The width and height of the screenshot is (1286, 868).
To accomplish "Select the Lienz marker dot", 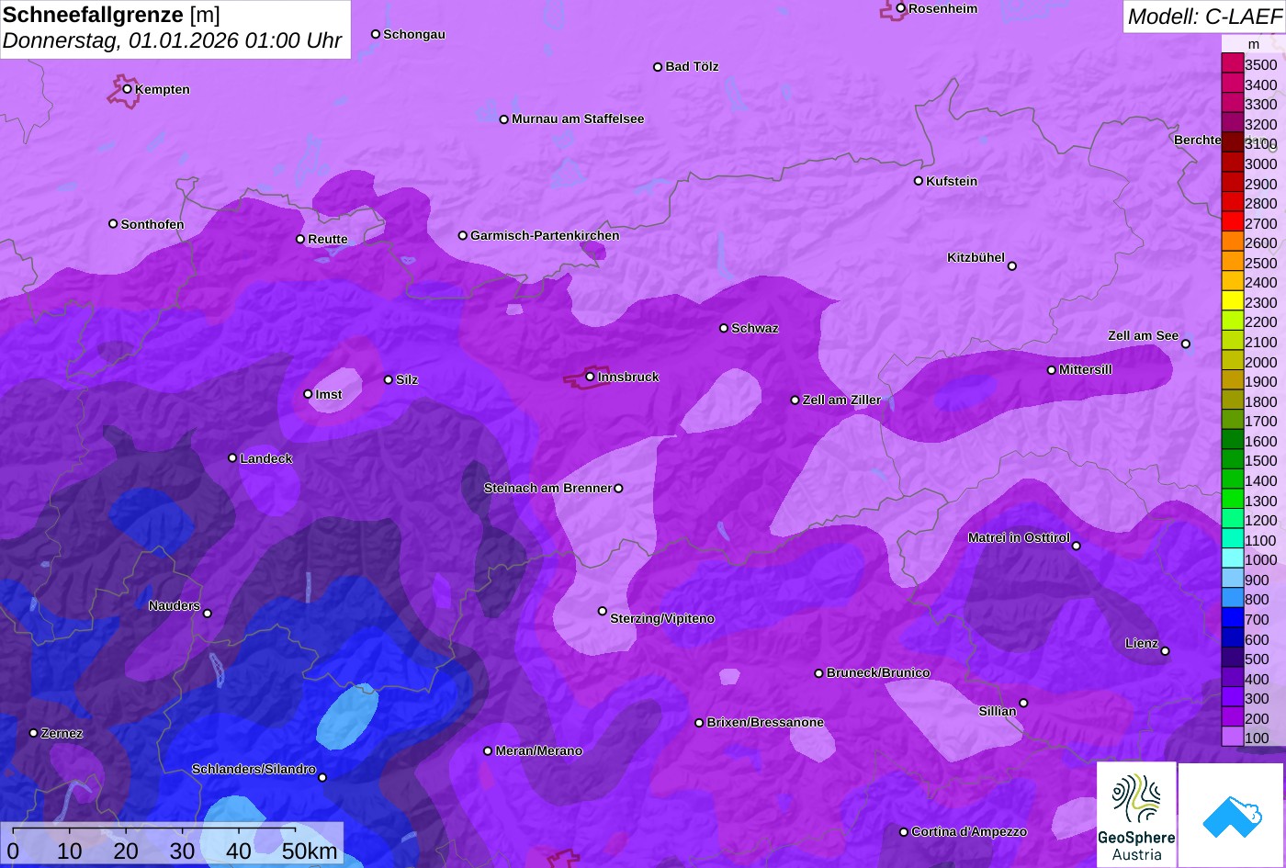I will (x=1165, y=651).
